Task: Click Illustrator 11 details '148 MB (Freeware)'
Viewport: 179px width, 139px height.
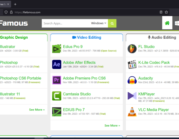Action: point(15,98)
